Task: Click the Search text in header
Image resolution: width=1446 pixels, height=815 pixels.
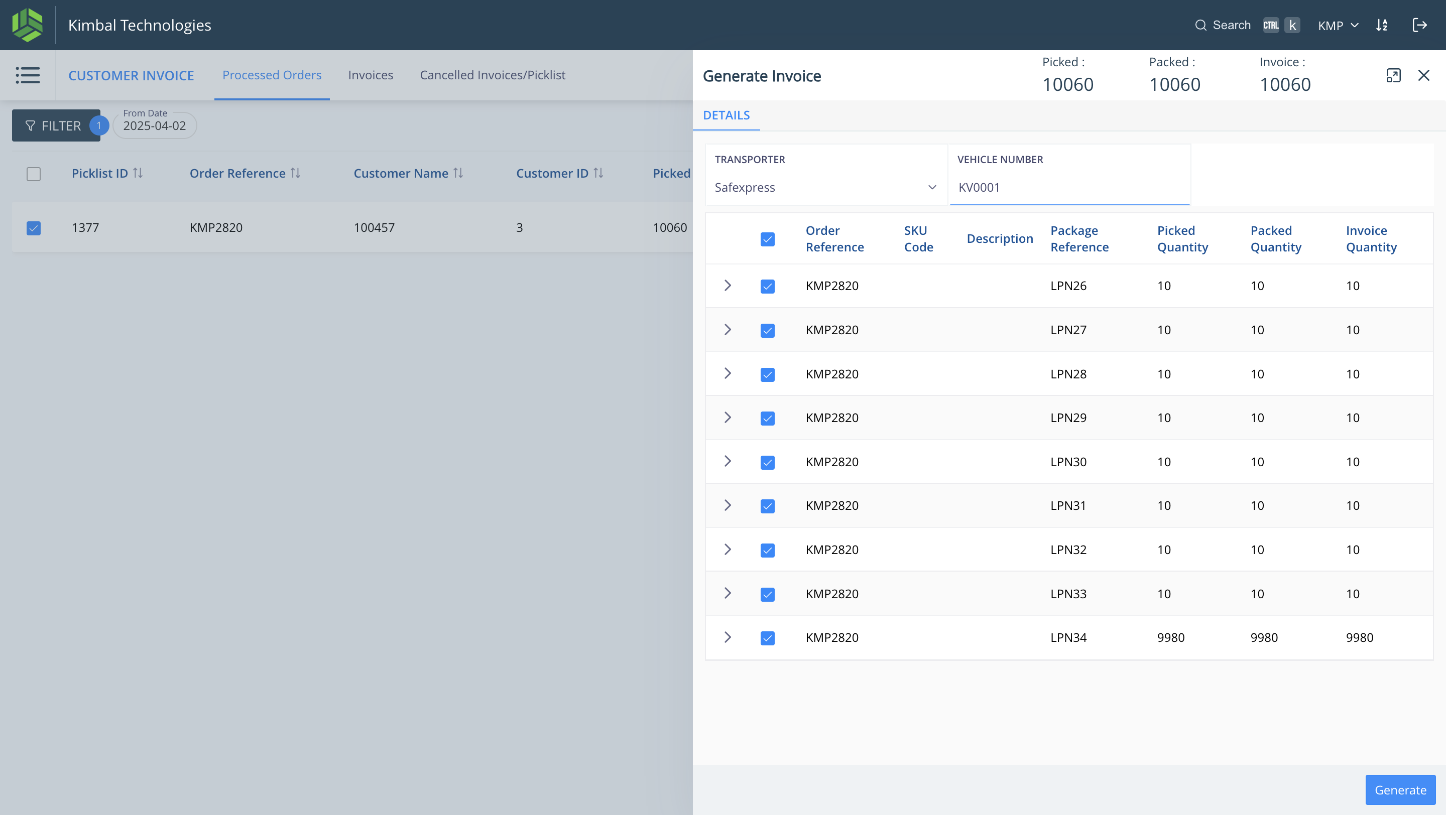Action: tap(1232, 25)
